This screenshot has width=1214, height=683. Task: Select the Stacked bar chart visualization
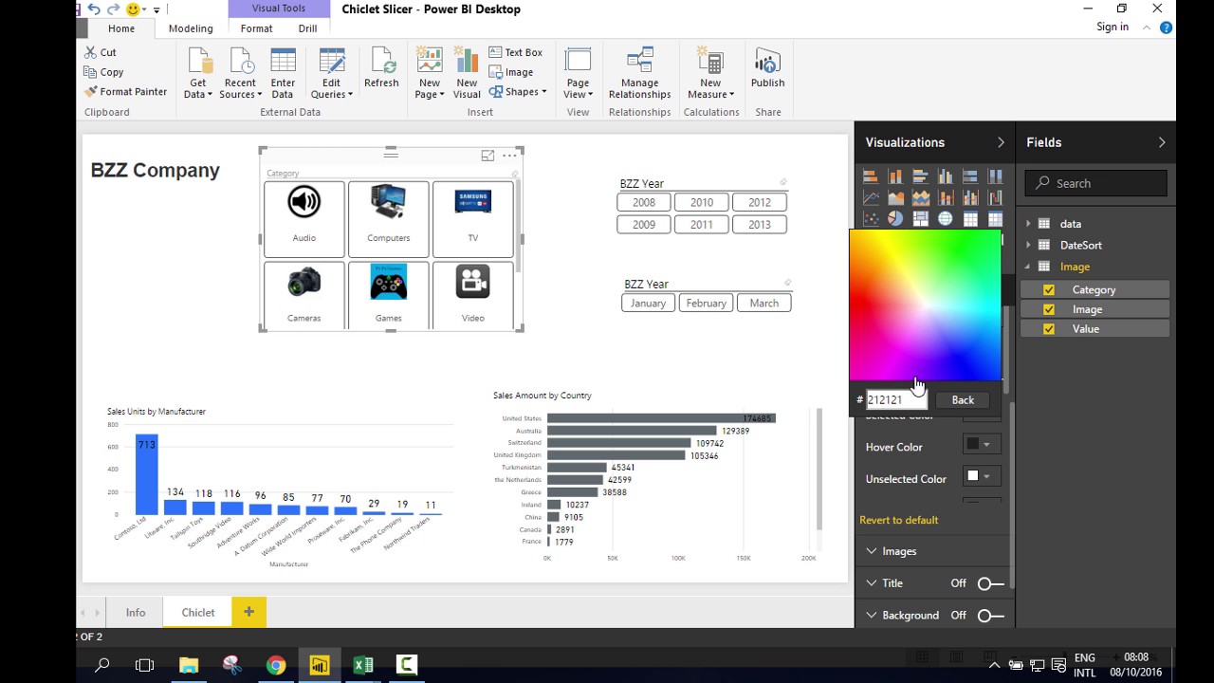point(871,176)
